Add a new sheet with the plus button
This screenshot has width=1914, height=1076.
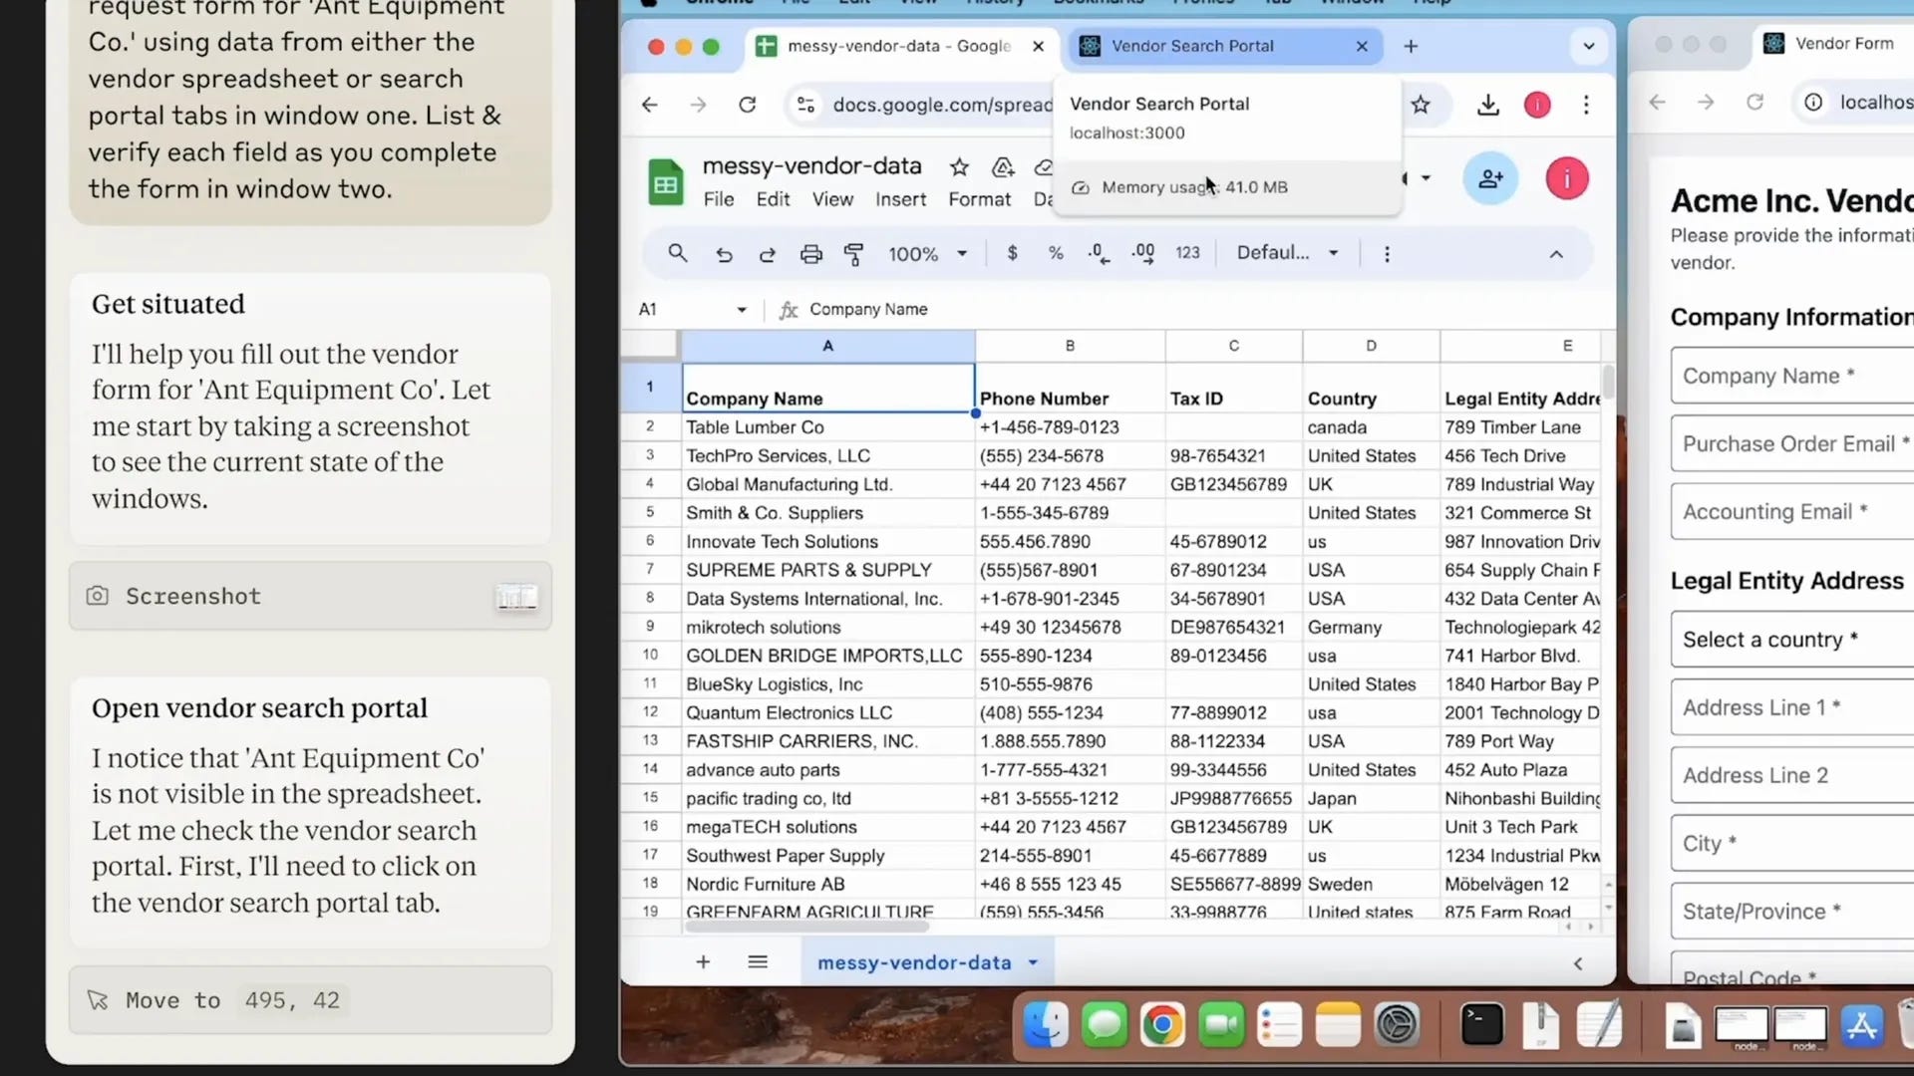click(x=703, y=961)
